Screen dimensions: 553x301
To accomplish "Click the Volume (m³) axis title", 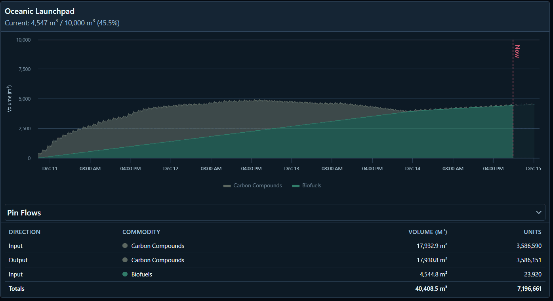I will [x=10, y=98].
